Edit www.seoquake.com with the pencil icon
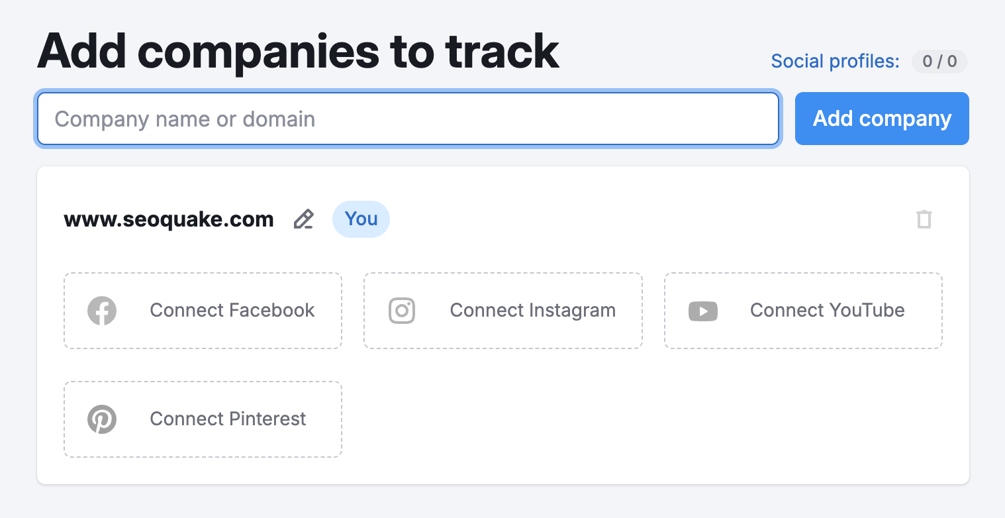 (303, 219)
